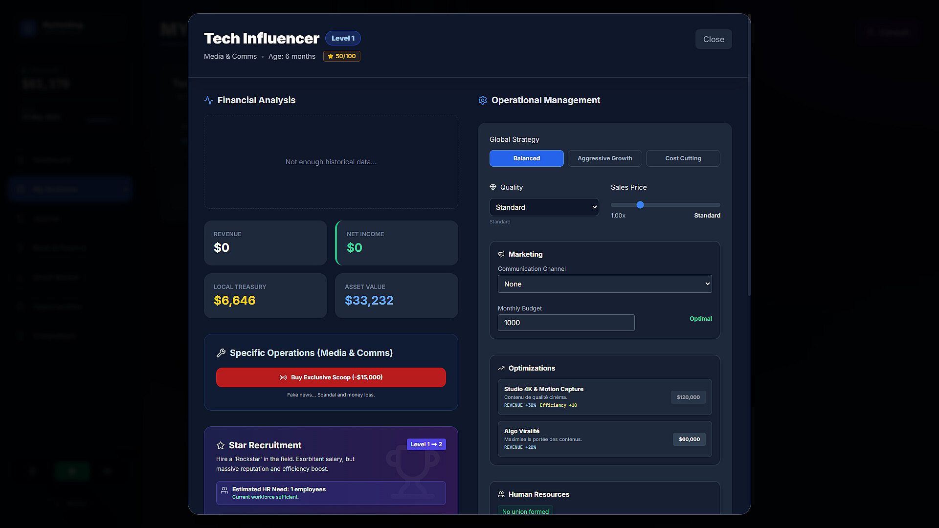
Task: Click the Human Resources people icon
Action: pos(501,494)
